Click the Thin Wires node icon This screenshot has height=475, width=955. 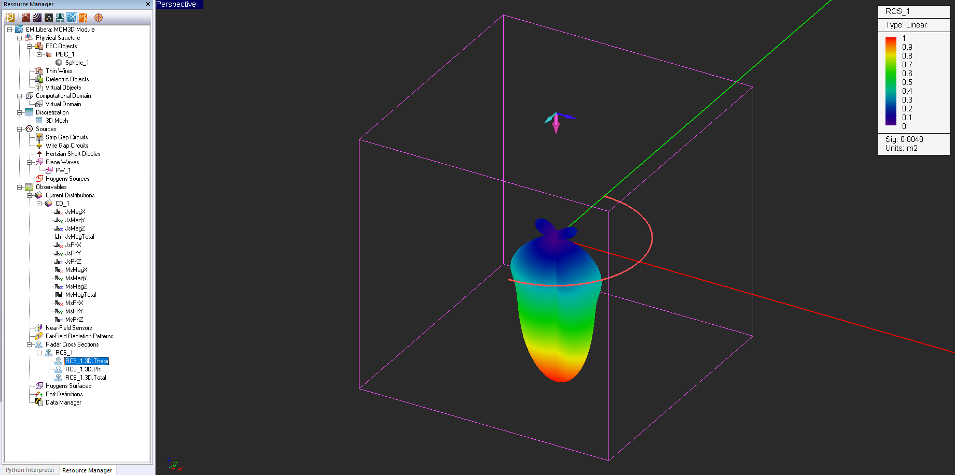coord(39,71)
